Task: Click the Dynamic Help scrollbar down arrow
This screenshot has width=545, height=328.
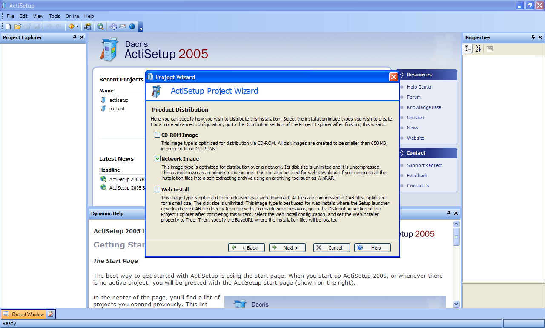Action: click(x=456, y=304)
